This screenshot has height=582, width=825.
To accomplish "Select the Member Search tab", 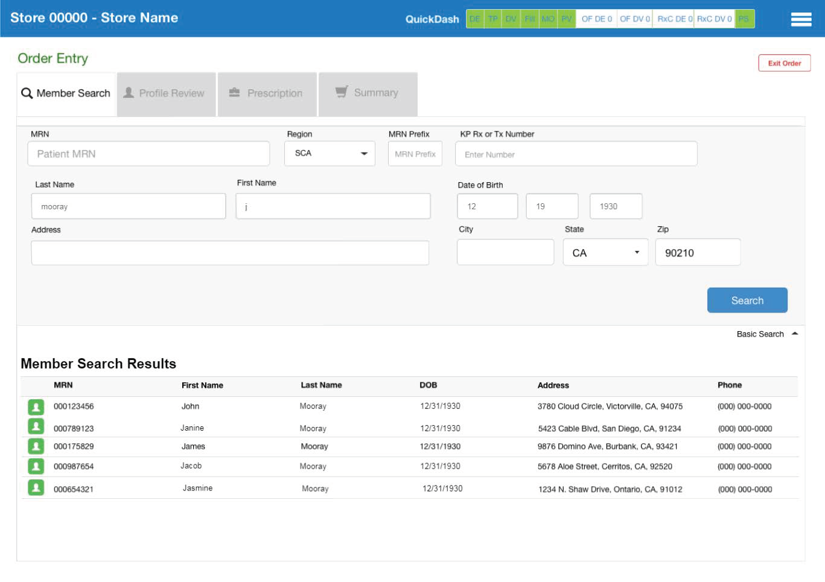I will click(66, 94).
